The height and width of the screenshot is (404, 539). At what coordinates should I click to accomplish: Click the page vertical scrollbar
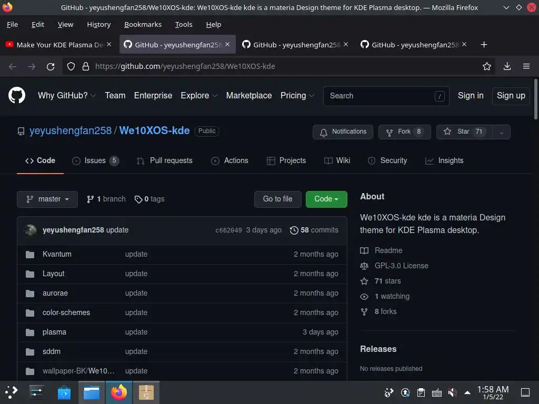click(x=535, y=99)
